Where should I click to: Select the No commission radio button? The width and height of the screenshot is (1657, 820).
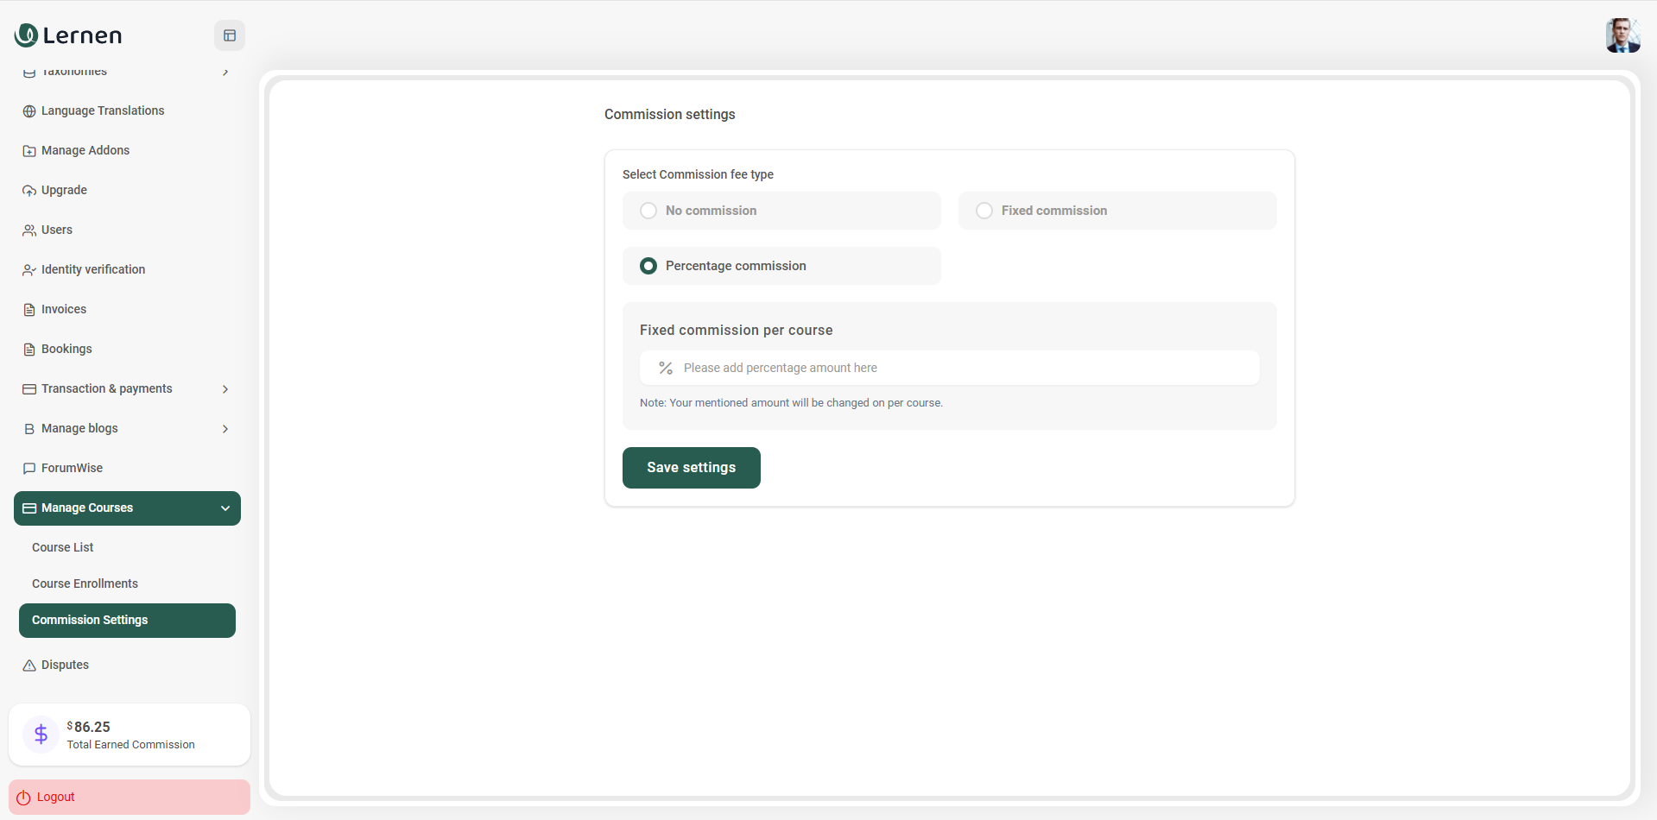pos(648,211)
